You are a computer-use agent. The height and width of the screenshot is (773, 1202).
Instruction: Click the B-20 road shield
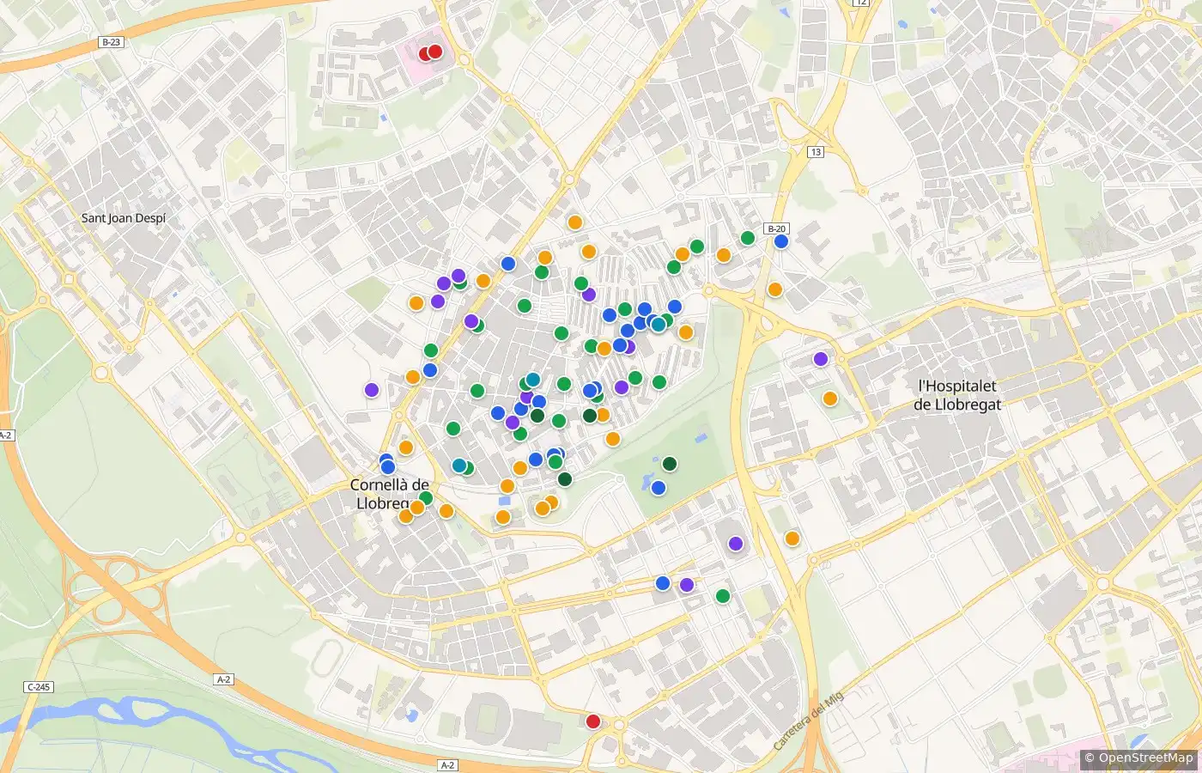pyautogui.click(x=777, y=228)
